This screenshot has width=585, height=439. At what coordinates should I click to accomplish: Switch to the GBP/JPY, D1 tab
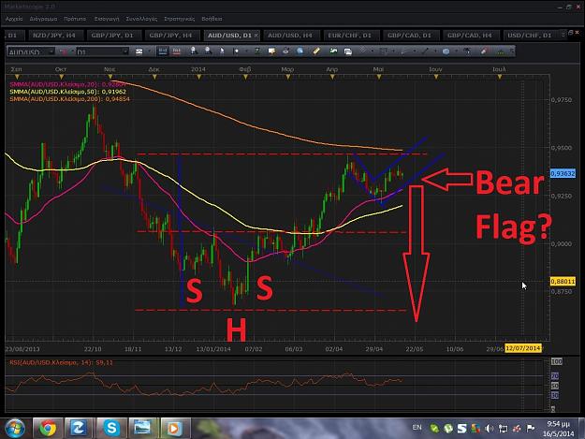coord(112,36)
